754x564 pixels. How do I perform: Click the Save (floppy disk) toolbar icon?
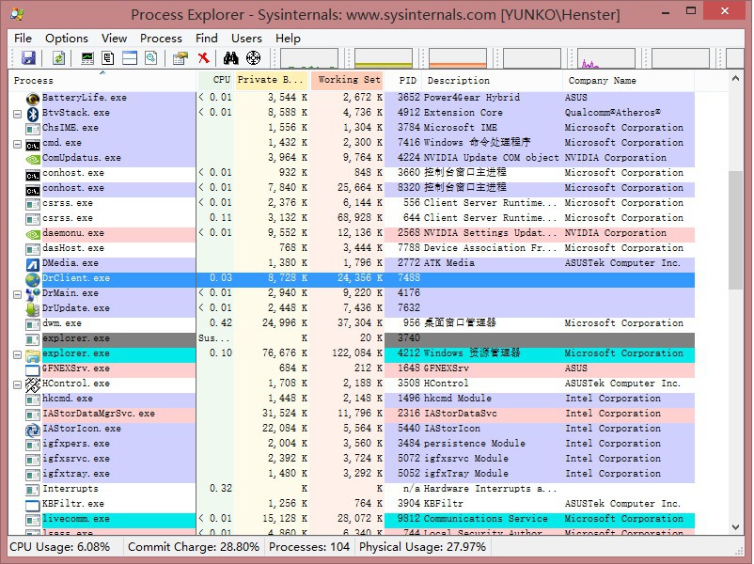(28, 58)
